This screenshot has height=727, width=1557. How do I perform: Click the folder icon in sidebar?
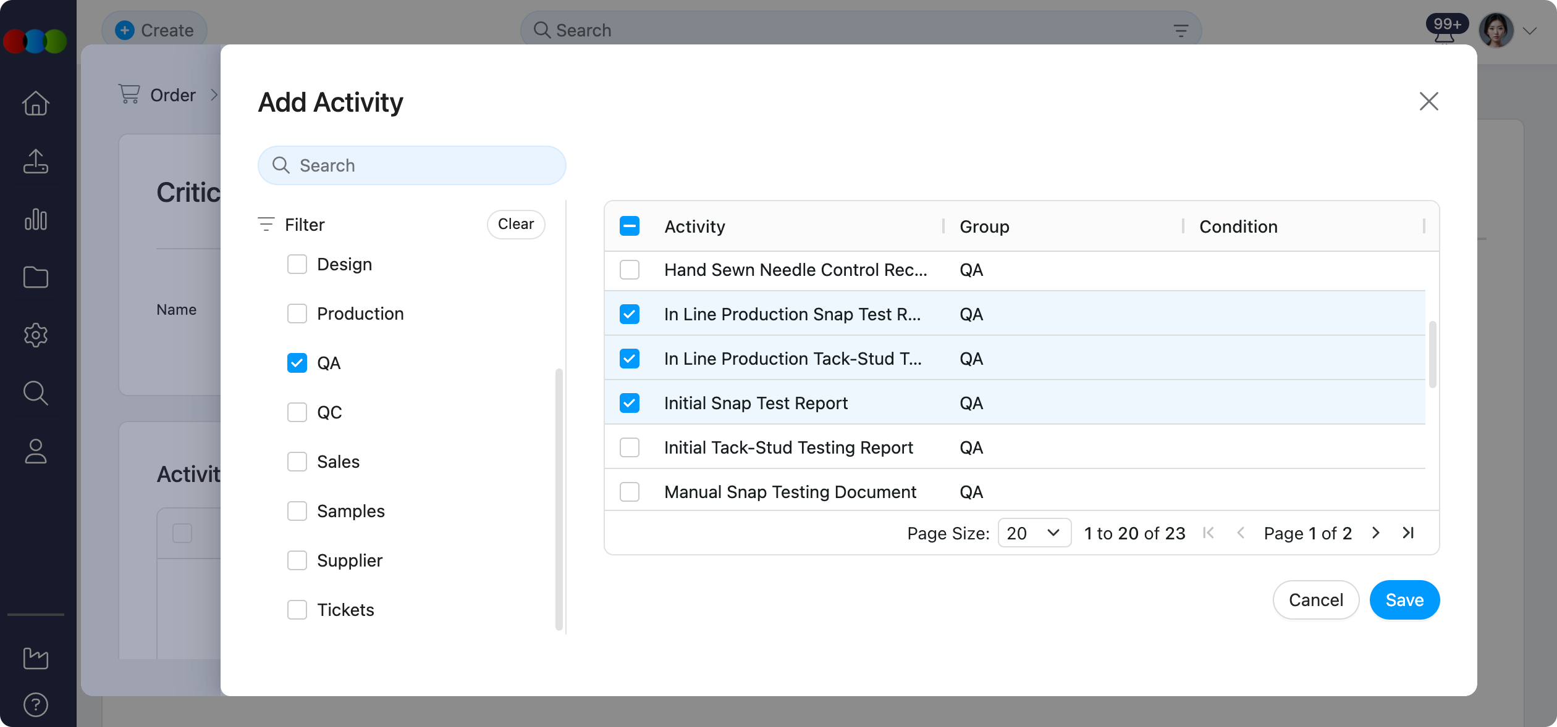(x=35, y=277)
